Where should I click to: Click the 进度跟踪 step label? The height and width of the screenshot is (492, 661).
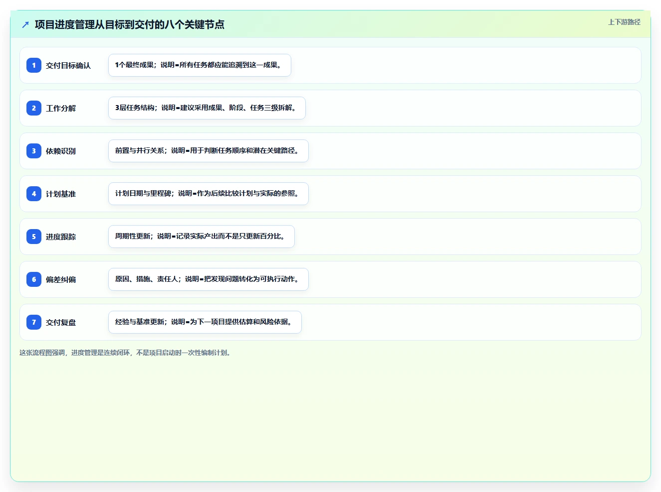[61, 237]
